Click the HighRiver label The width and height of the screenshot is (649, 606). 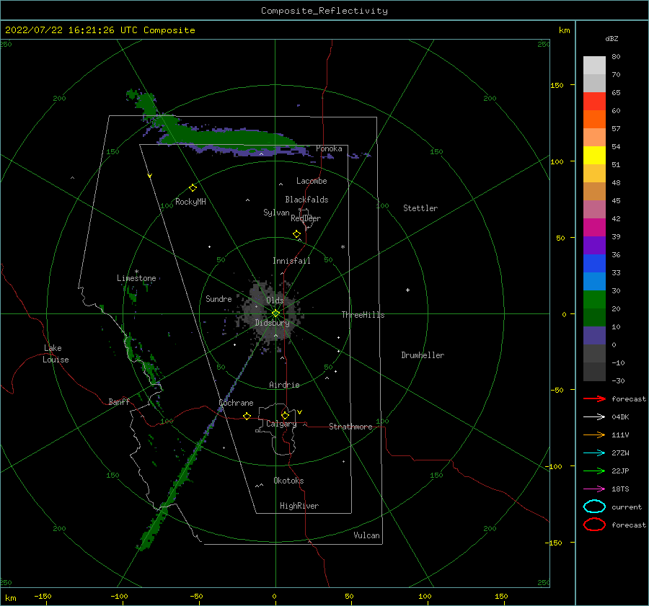click(299, 506)
